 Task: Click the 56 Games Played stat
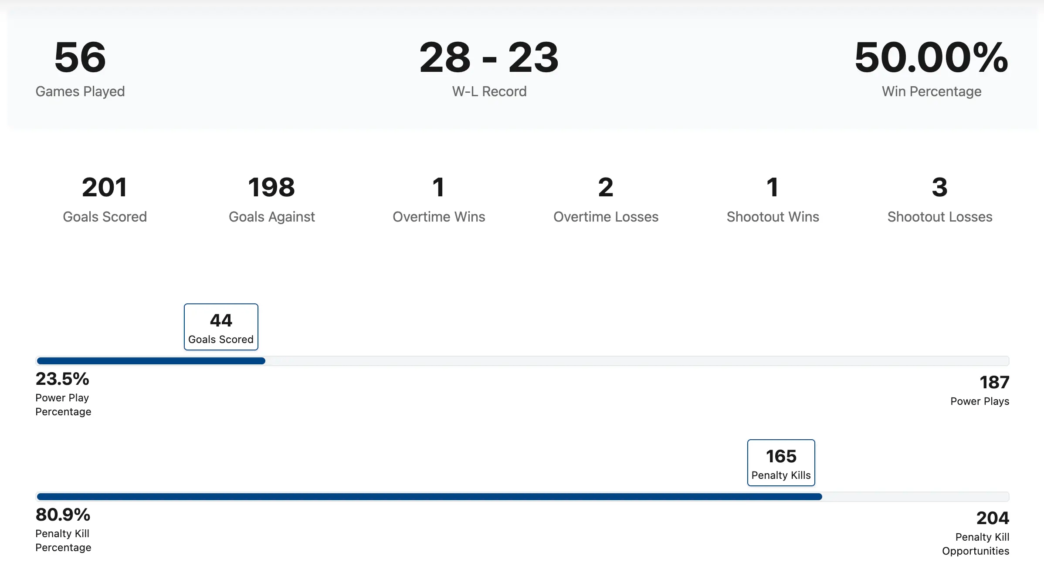point(80,67)
